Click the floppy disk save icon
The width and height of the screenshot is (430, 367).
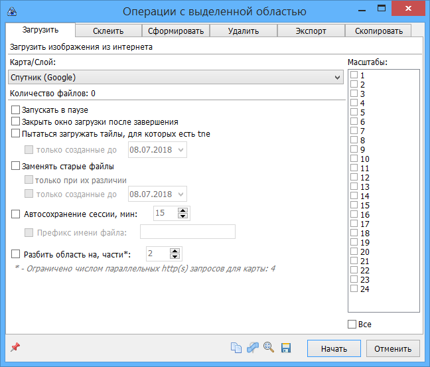286,348
